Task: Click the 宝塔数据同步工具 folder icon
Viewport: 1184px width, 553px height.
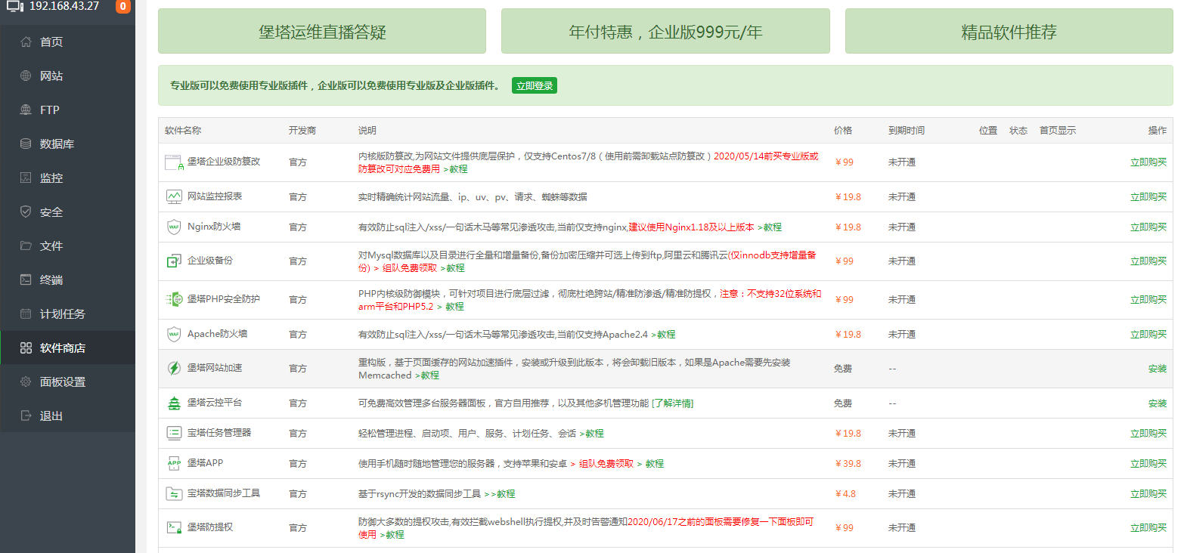Action: coord(174,493)
